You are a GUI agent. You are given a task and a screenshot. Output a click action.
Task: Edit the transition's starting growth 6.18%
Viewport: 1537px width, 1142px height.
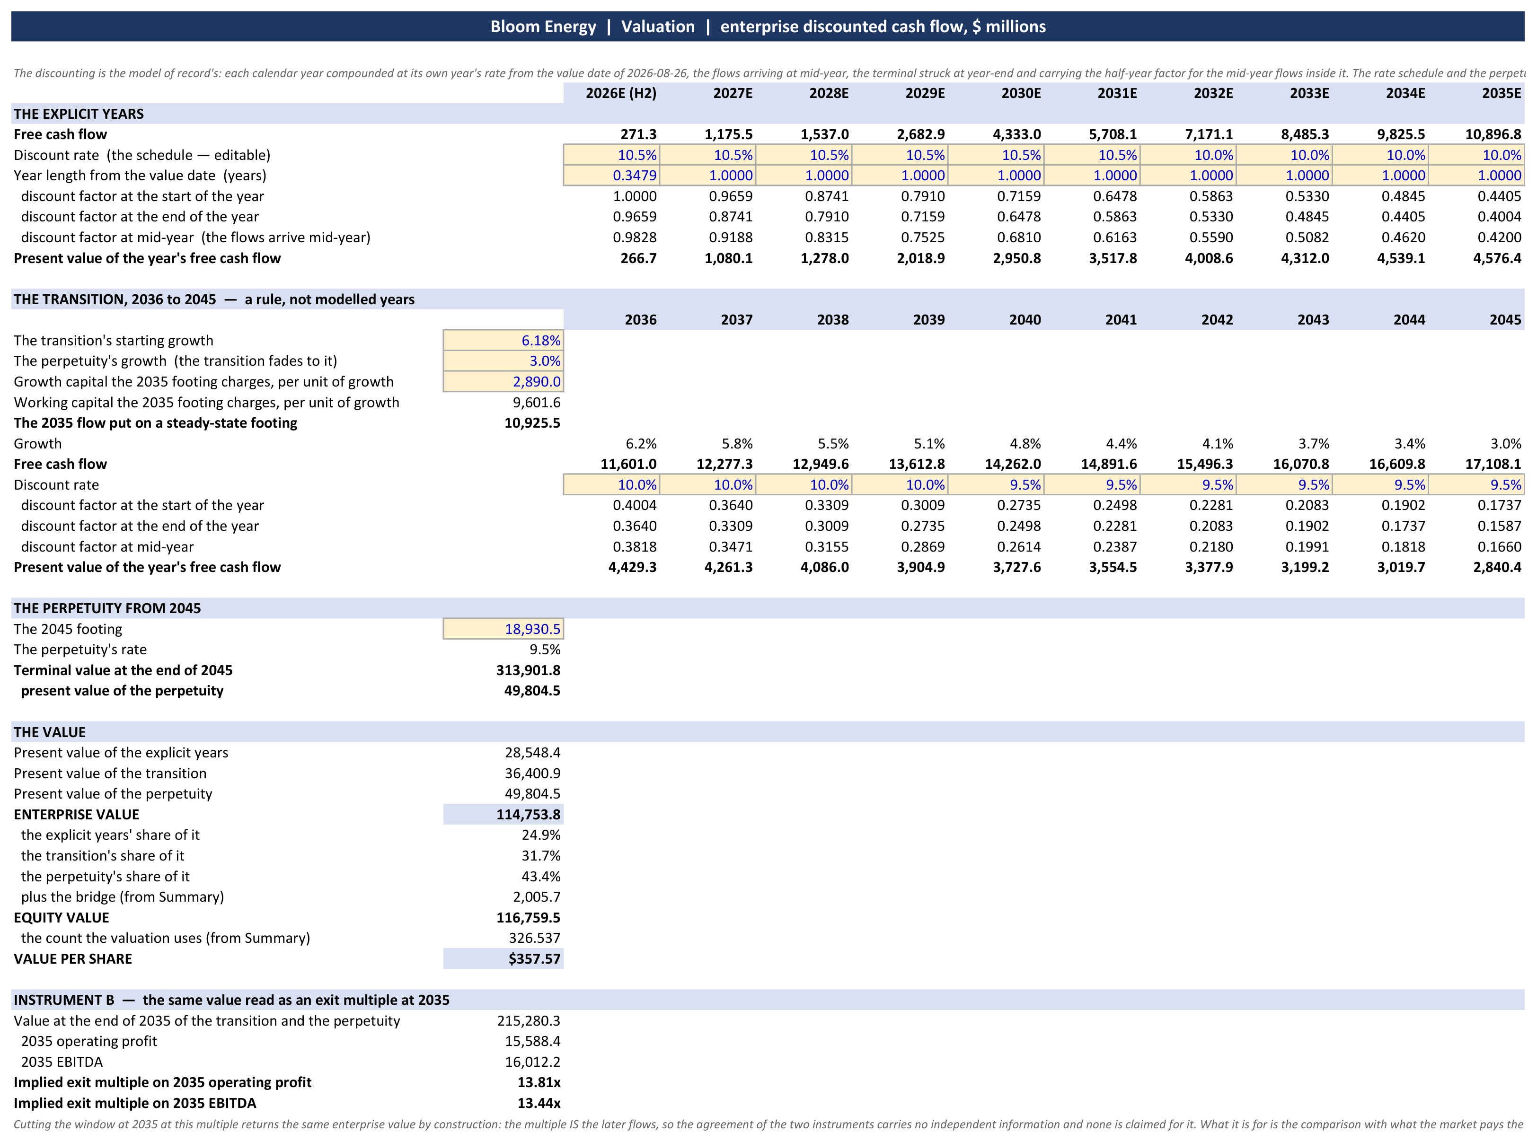[503, 340]
